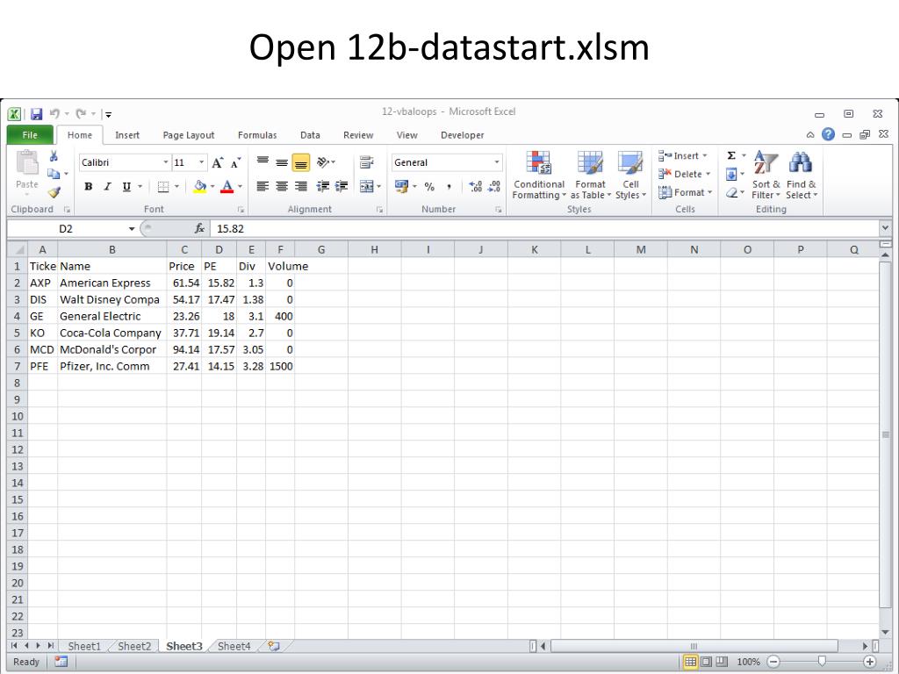Select cell B4 General Electric
Image resolution: width=899 pixels, height=674 pixels.
[112, 316]
